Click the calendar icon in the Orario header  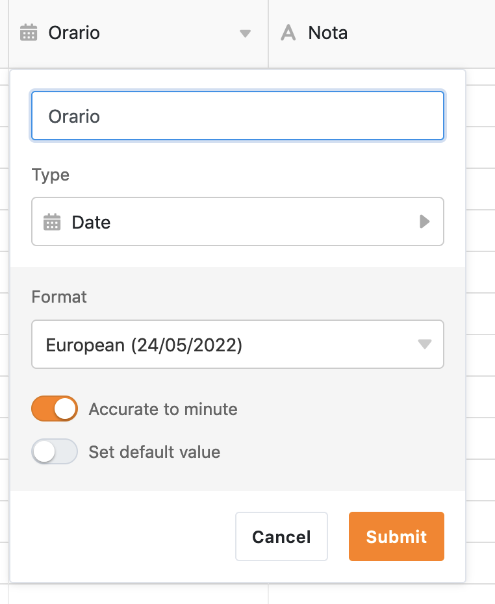pos(29,33)
